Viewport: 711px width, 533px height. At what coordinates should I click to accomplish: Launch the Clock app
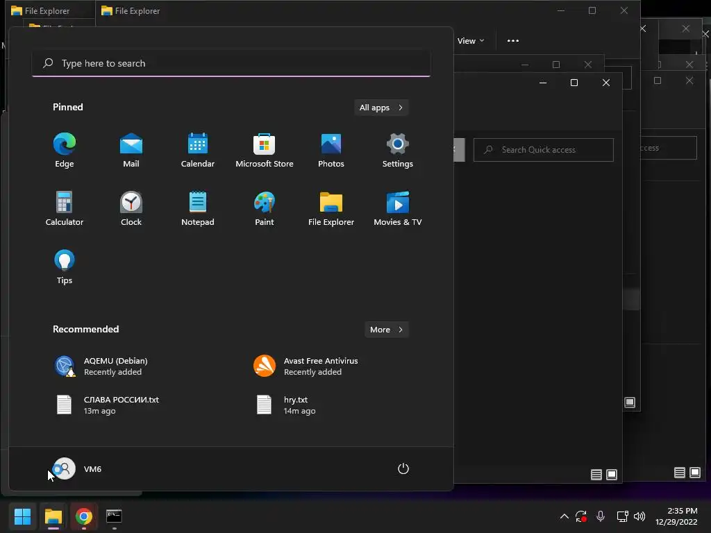click(131, 208)
